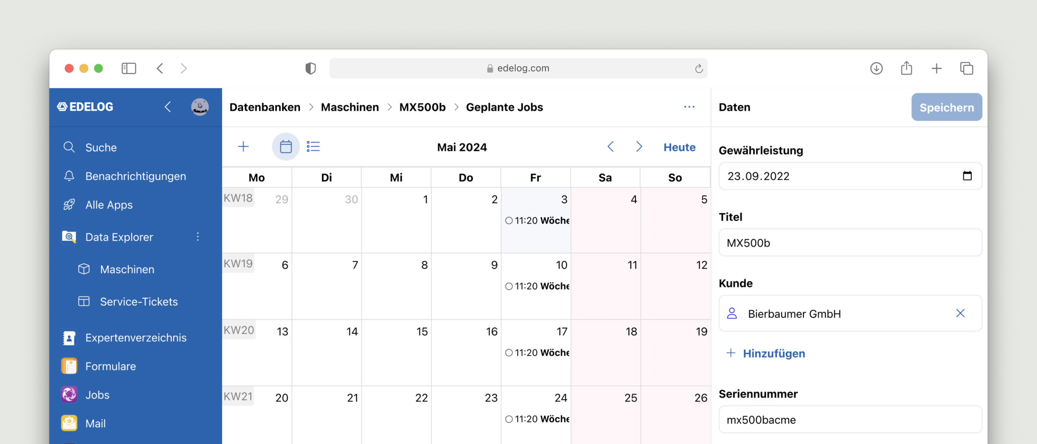Click Datenbanken breadcrumb
Viewport: 1037px width, 444px height.
point(265,107)
